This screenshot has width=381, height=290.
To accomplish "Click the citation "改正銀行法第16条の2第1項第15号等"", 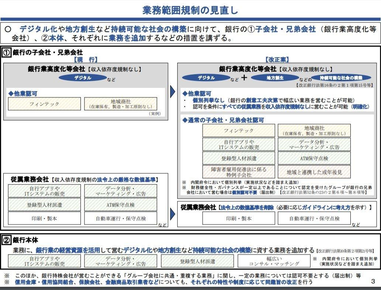I will (x=334, y=85).
